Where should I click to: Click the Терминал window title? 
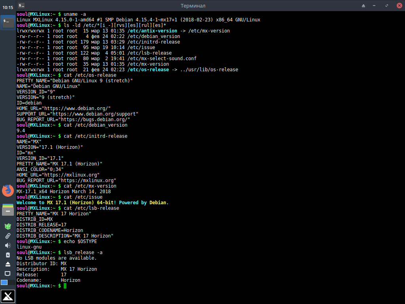193,6
